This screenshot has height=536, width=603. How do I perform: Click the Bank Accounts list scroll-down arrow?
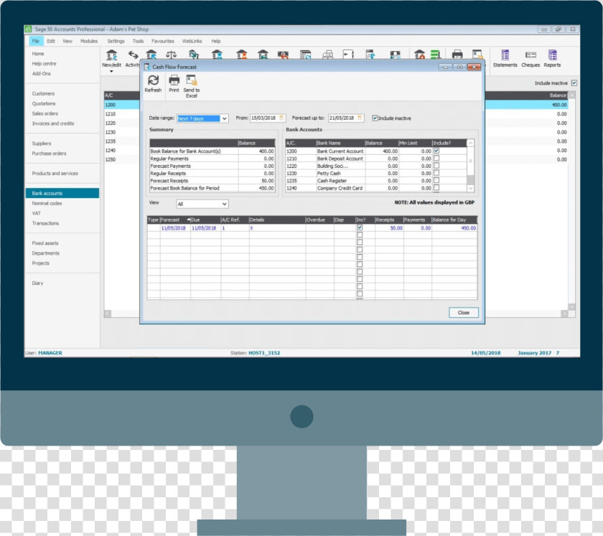click(470, 189)
